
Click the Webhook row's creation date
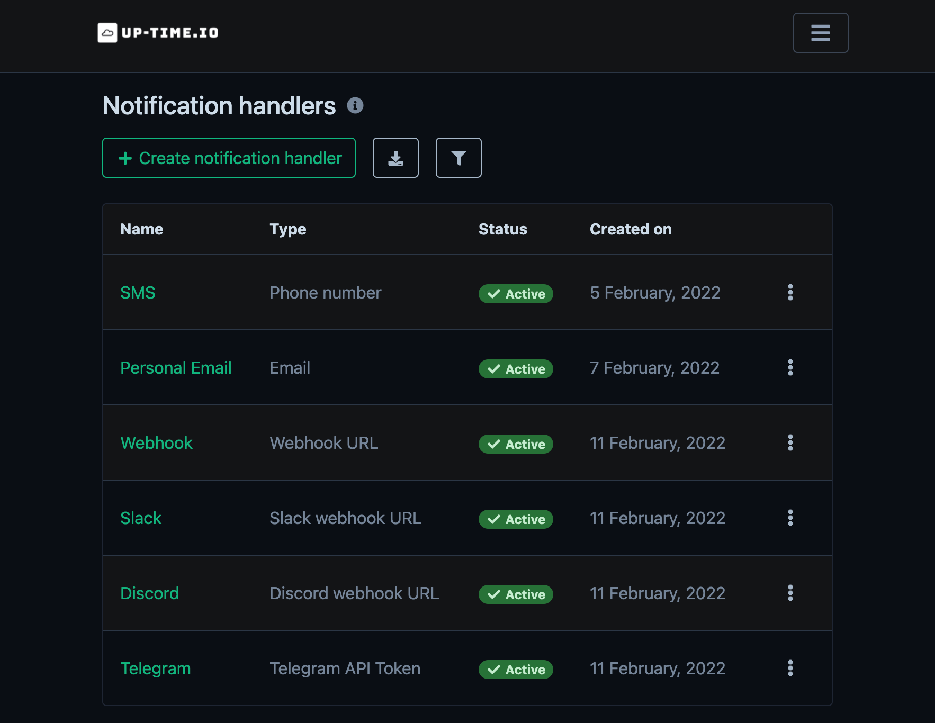tap(658, 443)
